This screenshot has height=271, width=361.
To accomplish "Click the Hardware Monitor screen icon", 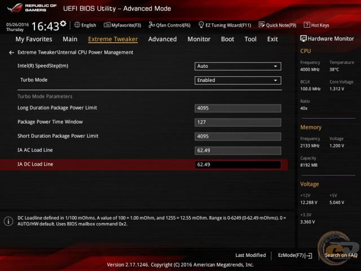I will [303, 39].
